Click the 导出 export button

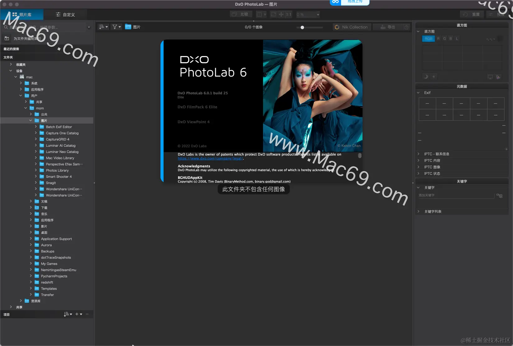point(388,27)
